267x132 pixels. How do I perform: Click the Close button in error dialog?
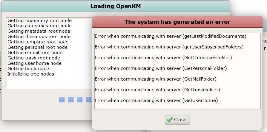coord(177,120)
